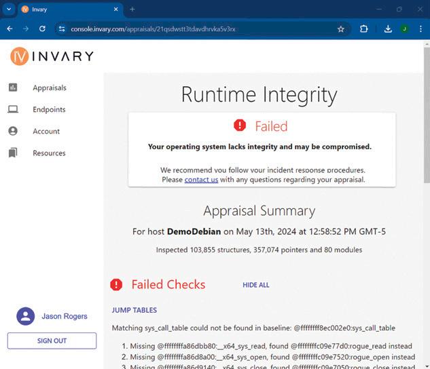
Task: Close the Invary tab
Action: click(x=115, y=9)
